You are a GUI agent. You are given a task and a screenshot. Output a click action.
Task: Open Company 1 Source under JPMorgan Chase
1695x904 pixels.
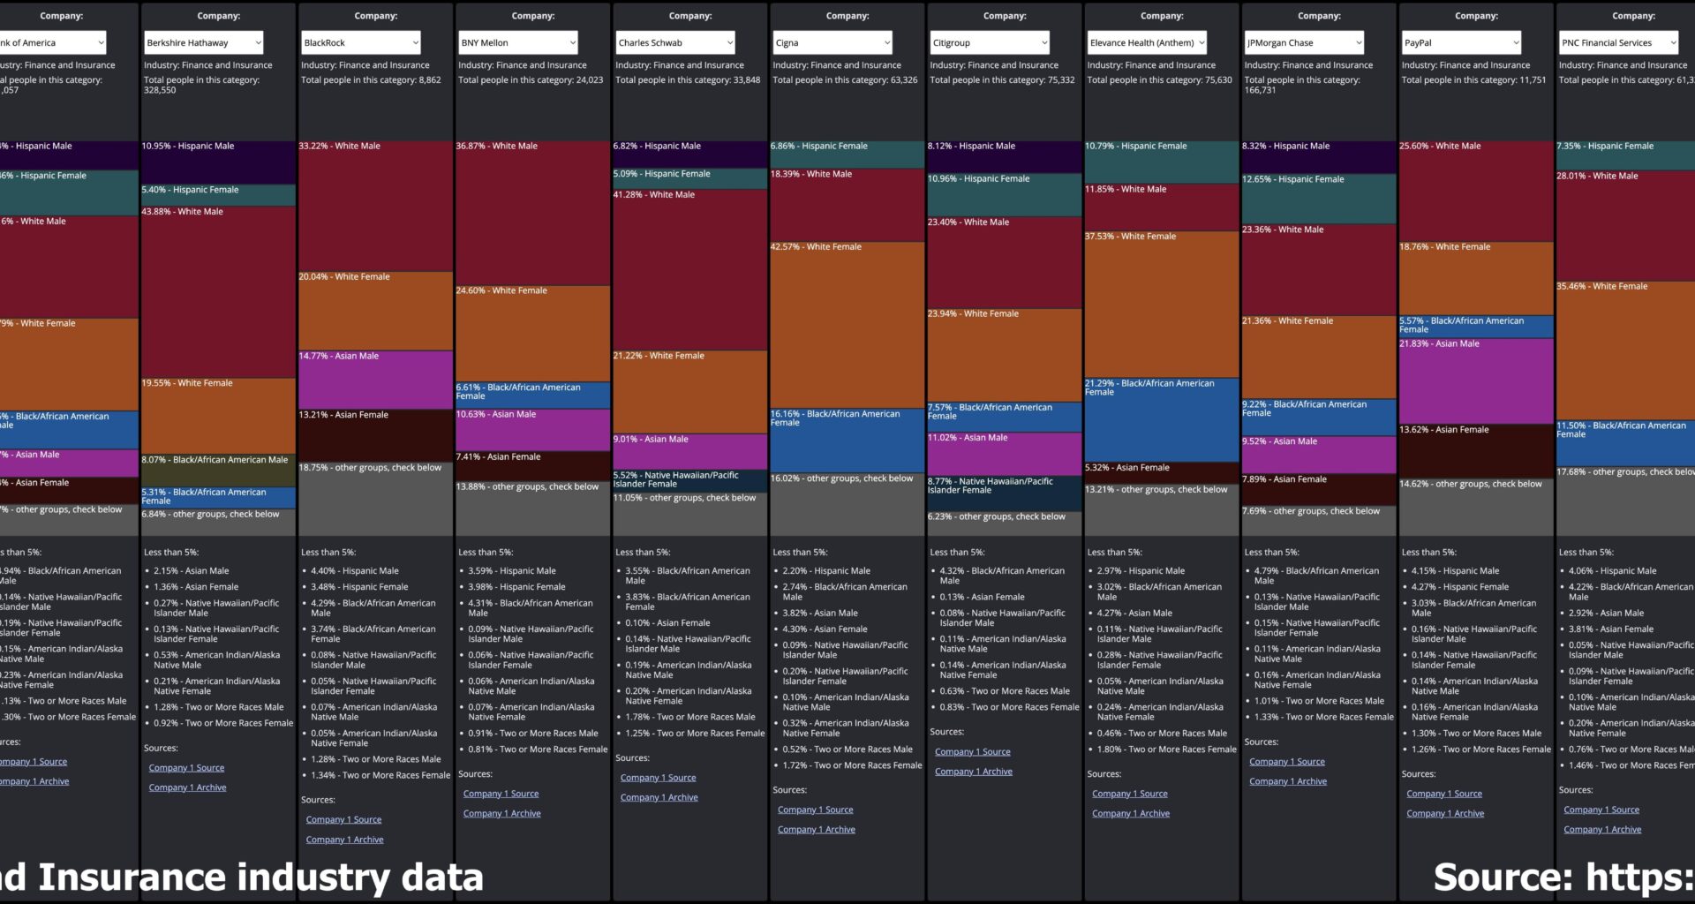(1287, 760)
